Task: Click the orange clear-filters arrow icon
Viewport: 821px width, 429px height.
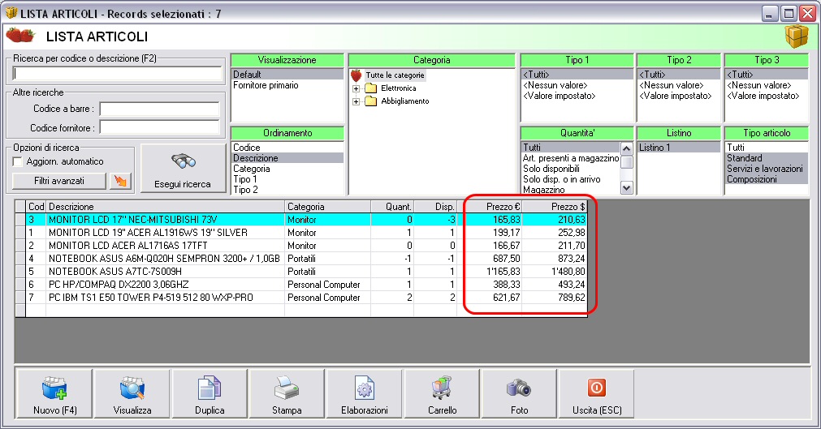Action: pyautogui.click(x=120, y=181)
